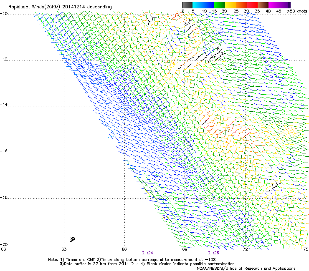The image size is (309, 271).
Task: Click the '-10' latitude axis label
Action: pyautogui.click(x=4, y=14)
